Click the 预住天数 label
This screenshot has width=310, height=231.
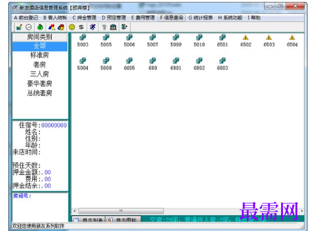[x=26, y=165]
